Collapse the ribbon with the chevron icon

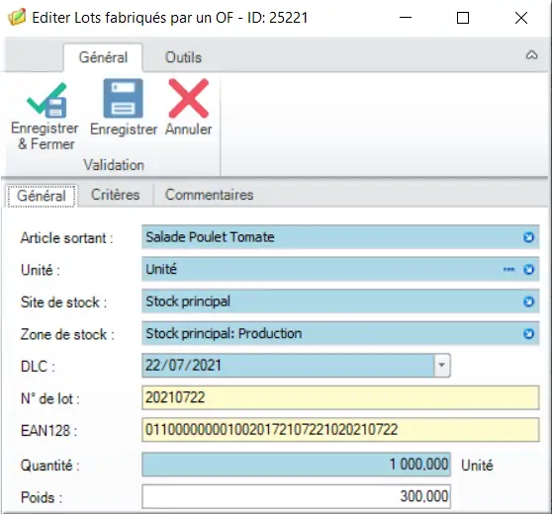pyautogui.click(x=531, y=55)
